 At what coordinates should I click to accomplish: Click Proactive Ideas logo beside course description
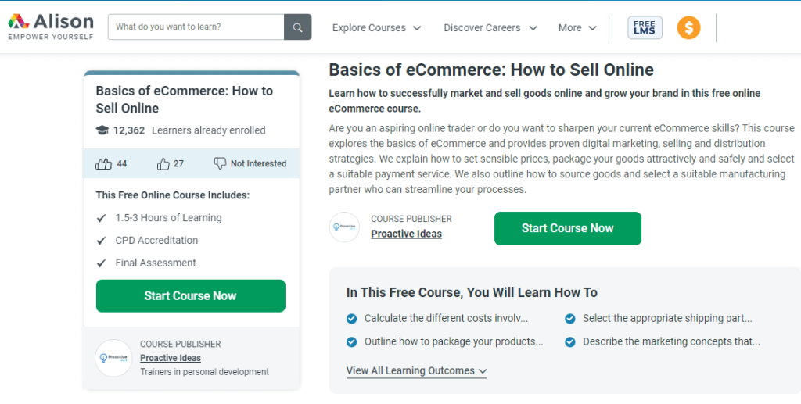344,227
